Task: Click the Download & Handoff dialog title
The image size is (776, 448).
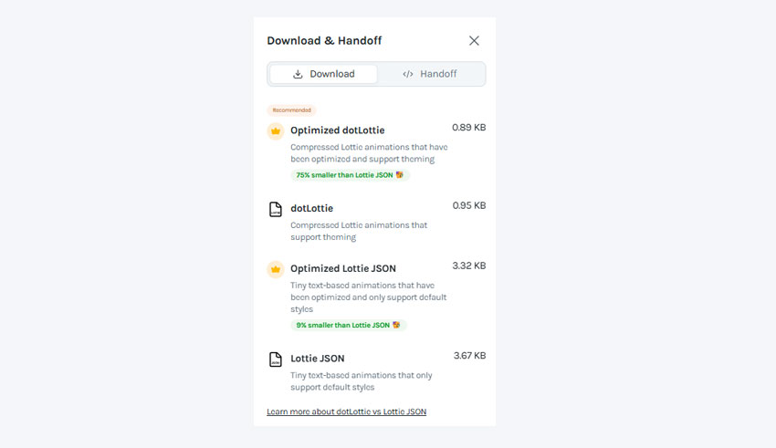Action: 324,40
